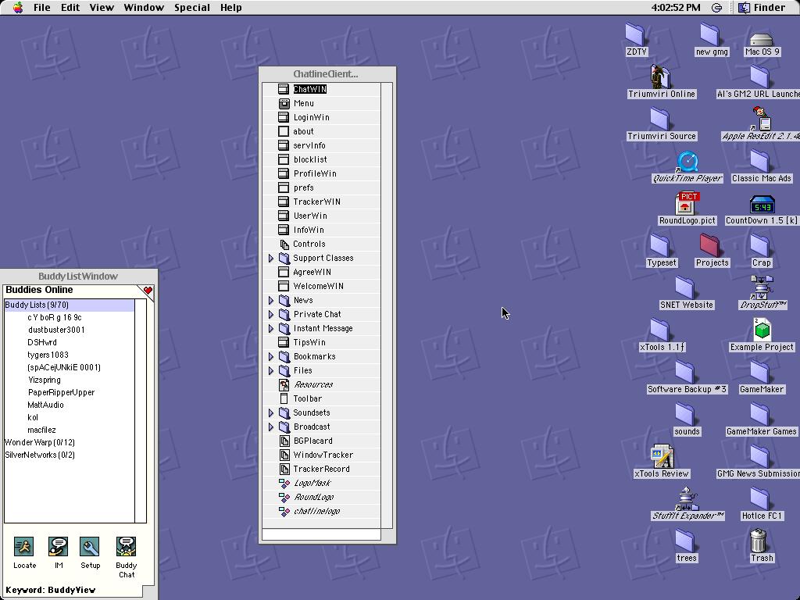Select the CountDown 1.5 application icon
Viewport: 800px width, 600px height.
click(x=762, y=204)
